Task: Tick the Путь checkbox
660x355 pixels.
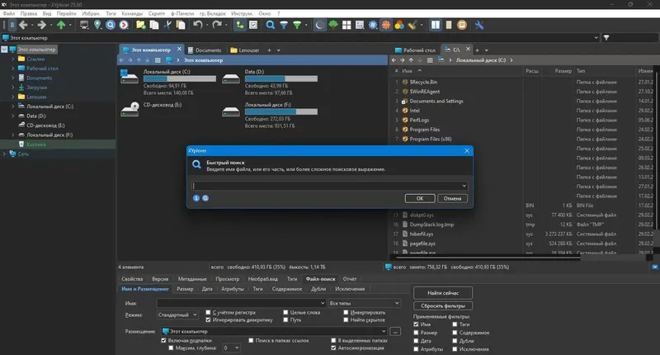Action: coord(285,320)
